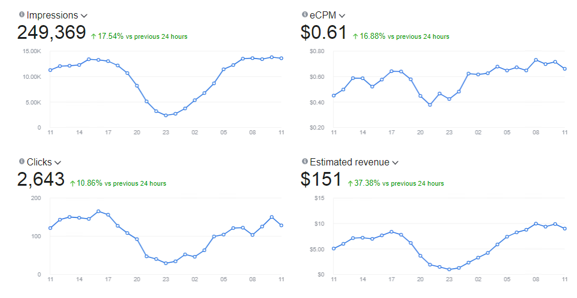577x298 pixels.
Task: Click the info icon beside Impressions
Action: point(22,15)
